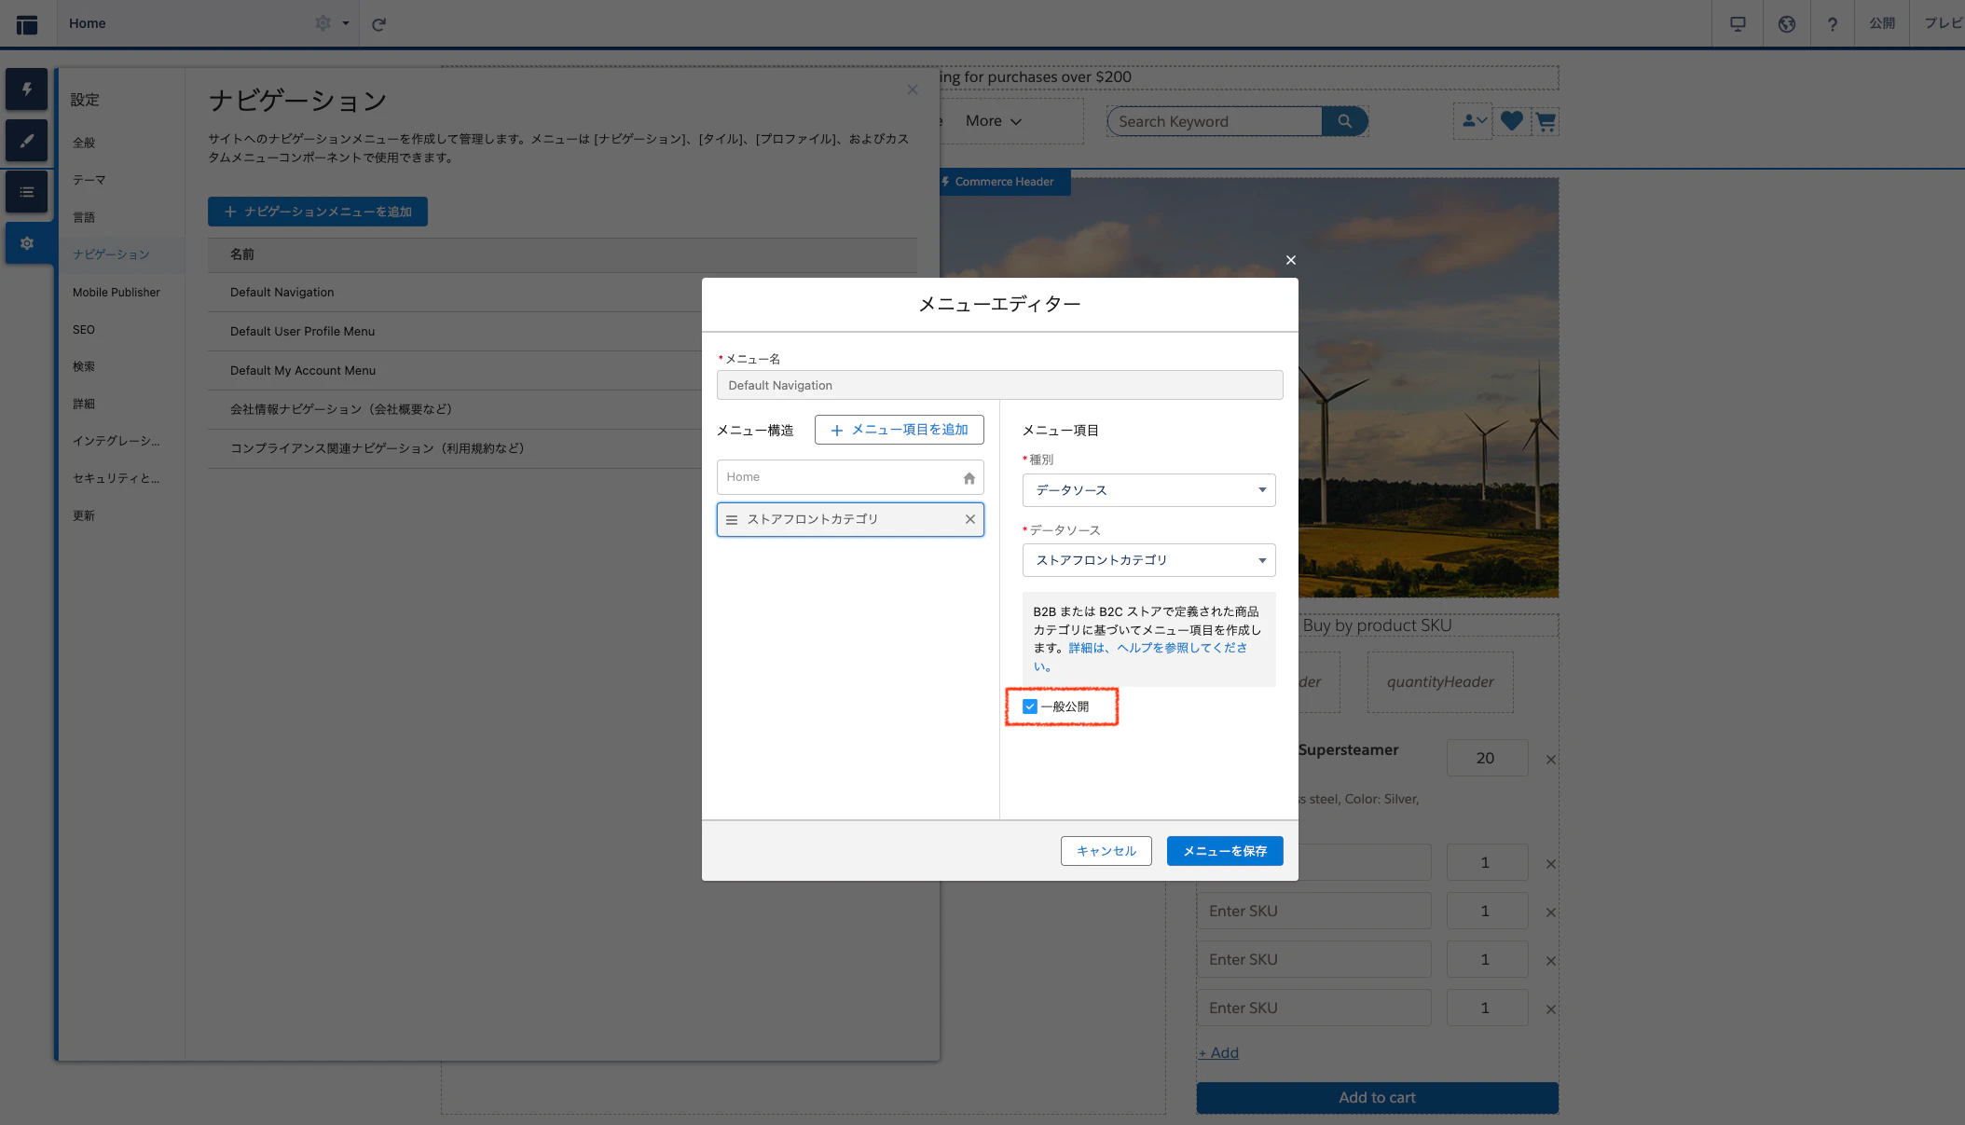Image resolution: width=1965 pixels, height=1125 pixels.
Task: Remove the ストアフロントカテゴリ menu item
Action: tap(970, 519)
